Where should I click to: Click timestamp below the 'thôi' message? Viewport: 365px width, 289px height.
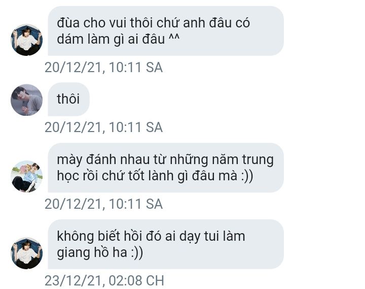[103, 127]
